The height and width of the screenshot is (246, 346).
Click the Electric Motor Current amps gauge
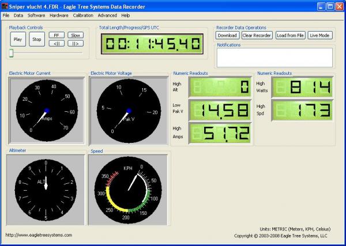(47, 111)
